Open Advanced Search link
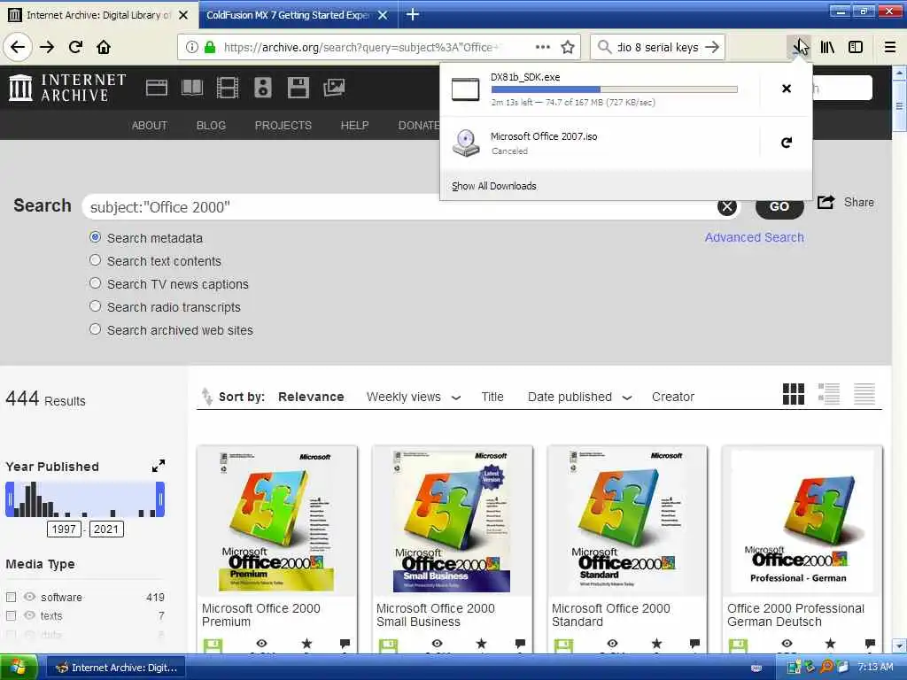907x680 pixels. [755, 237]
